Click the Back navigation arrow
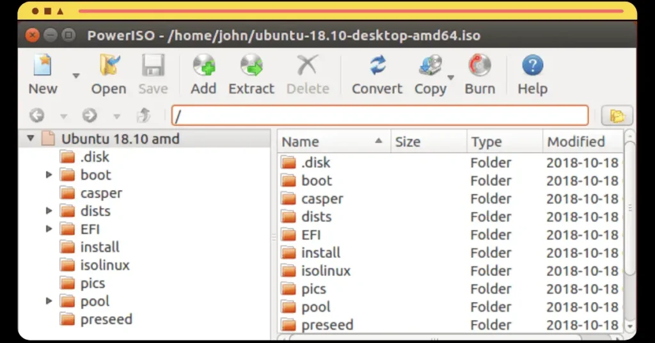Viewport: 655px width, 343px height. [x=36, y=115]
